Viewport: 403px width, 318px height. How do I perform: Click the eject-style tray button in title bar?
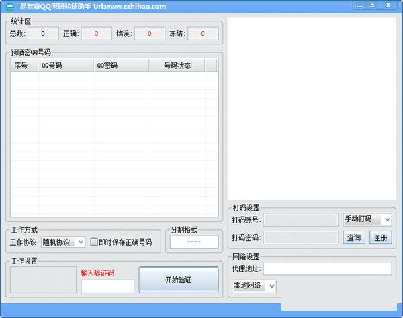point(372,5)
